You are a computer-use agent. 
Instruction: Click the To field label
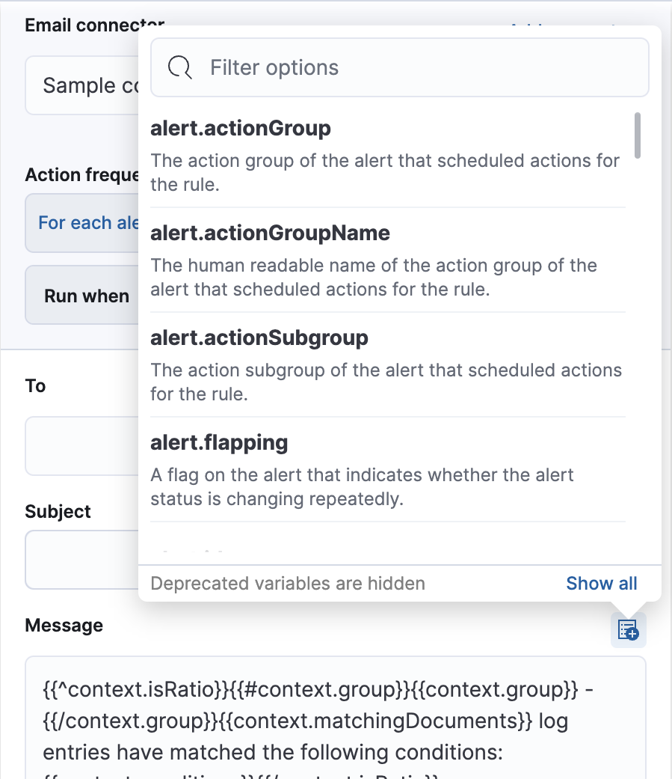coord(34,385)
